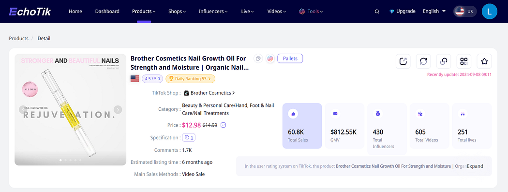Click the search magnifier icon in navbar
Screen dimensions: 508x192
377,11
